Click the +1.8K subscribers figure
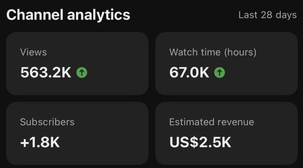 click(40, 142)
